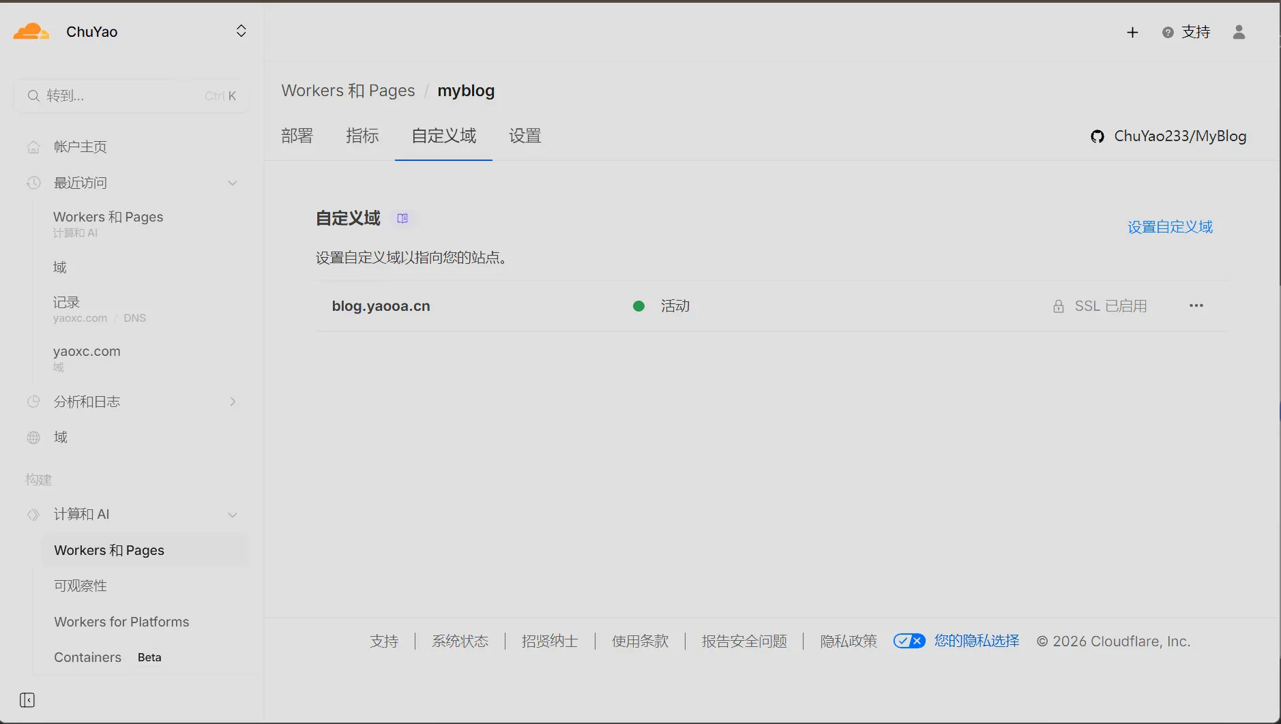The image size is (1281, 724).
Task: Open recent 记录 yaoxc.com DNS entry
Action: 100,310
